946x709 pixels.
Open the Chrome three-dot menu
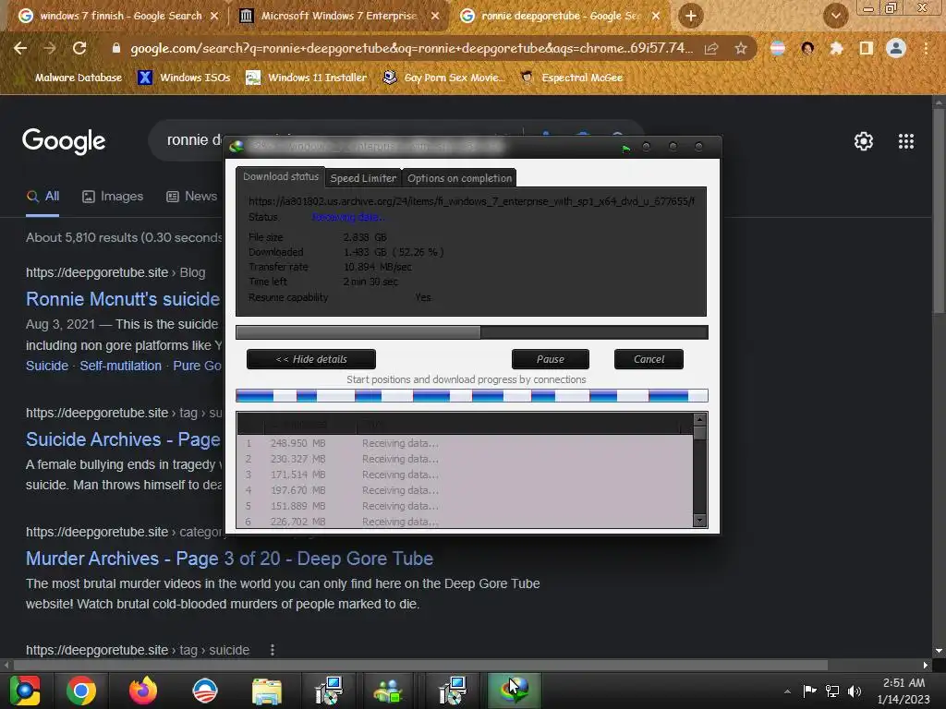point(926,48)
